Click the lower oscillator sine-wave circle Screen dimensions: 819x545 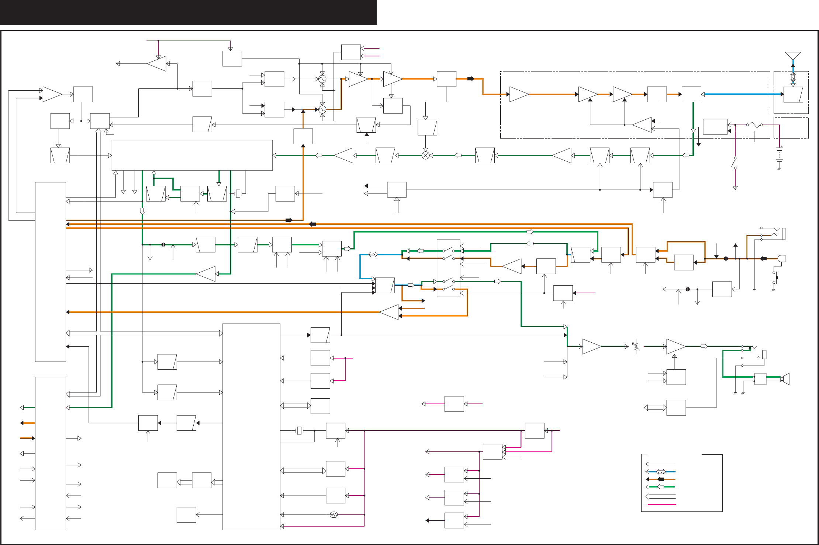tap(322, 109)
